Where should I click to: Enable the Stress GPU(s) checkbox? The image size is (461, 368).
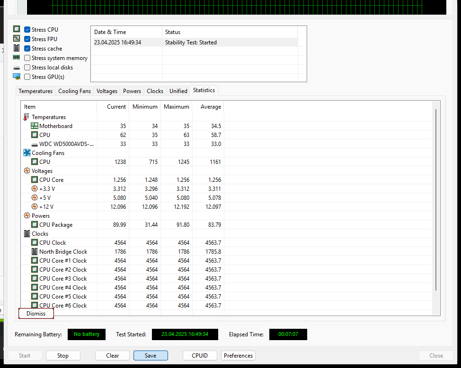click(27, 77)
